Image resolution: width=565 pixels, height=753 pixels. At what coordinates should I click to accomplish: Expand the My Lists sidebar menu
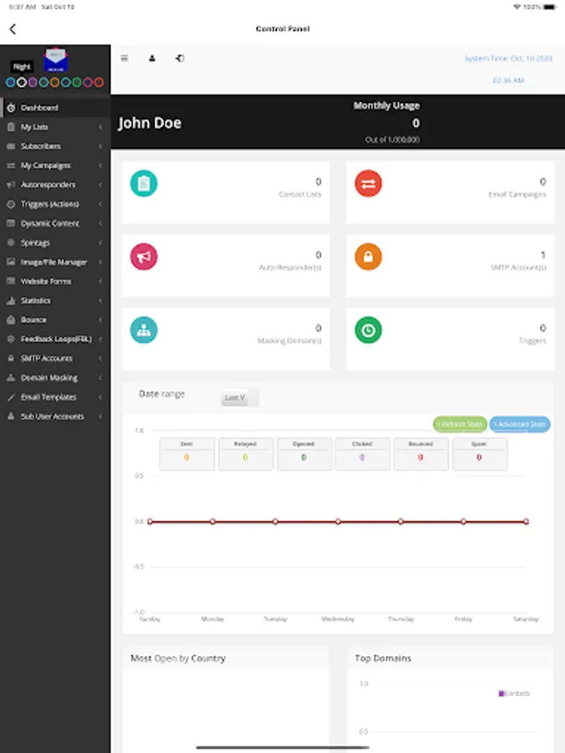(55, 127)
